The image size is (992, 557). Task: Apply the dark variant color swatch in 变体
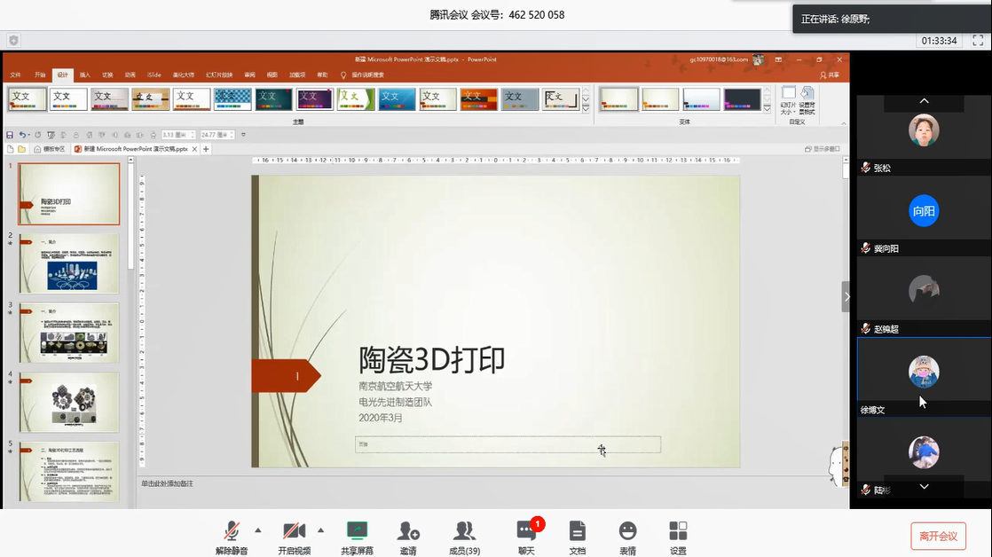(x=742, y=98)
